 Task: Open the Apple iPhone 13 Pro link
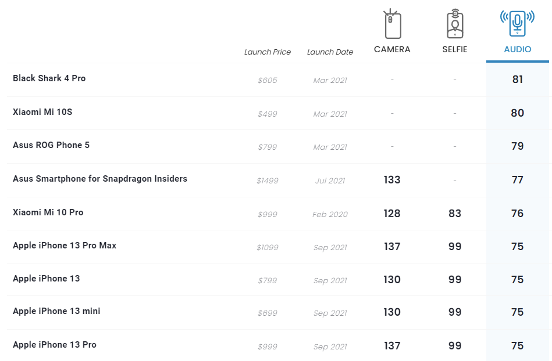tap(55, 345)
